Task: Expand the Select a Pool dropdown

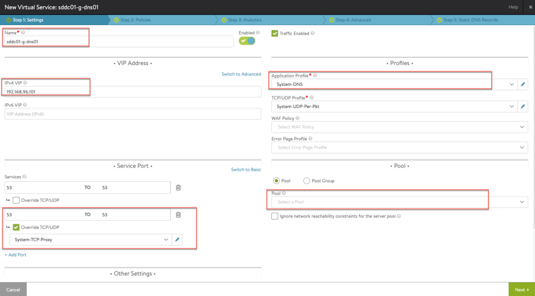Action: (400, 202)
